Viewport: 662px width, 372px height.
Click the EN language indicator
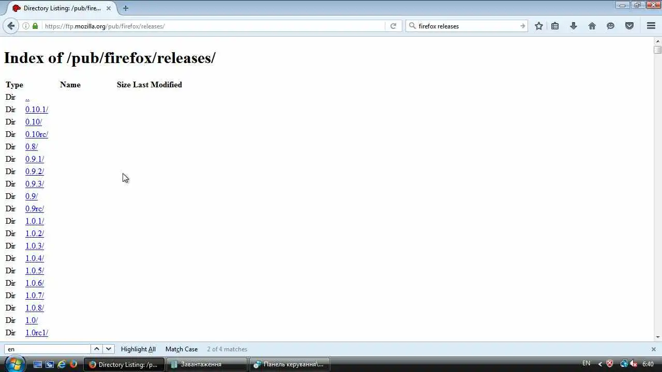click(x=586, y=363)
